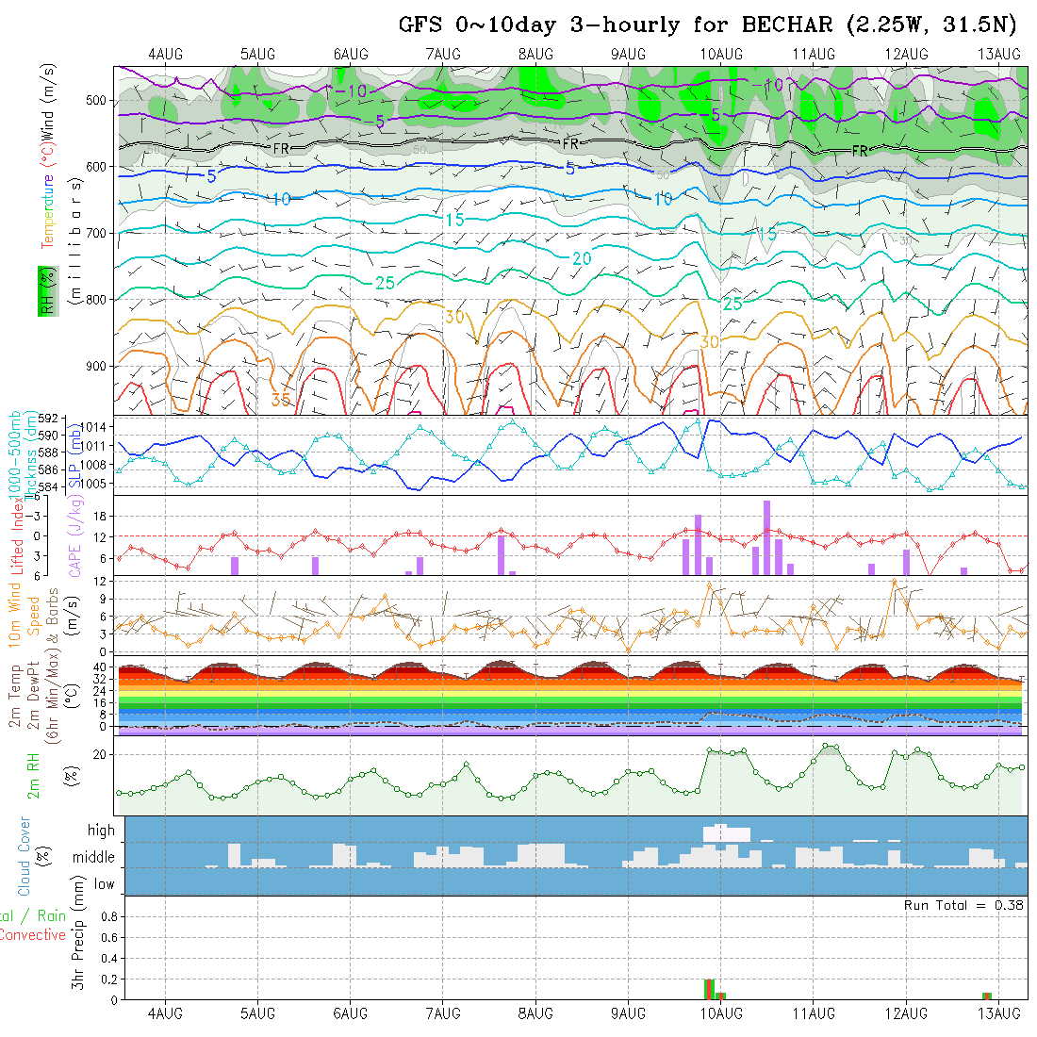
Task: Click the low cloud level label
Action: [105, 883]
